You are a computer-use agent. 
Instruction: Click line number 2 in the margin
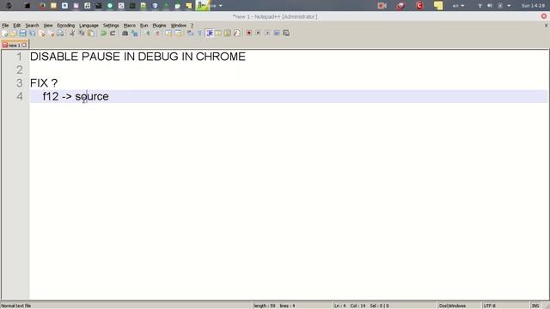[19, 70]
